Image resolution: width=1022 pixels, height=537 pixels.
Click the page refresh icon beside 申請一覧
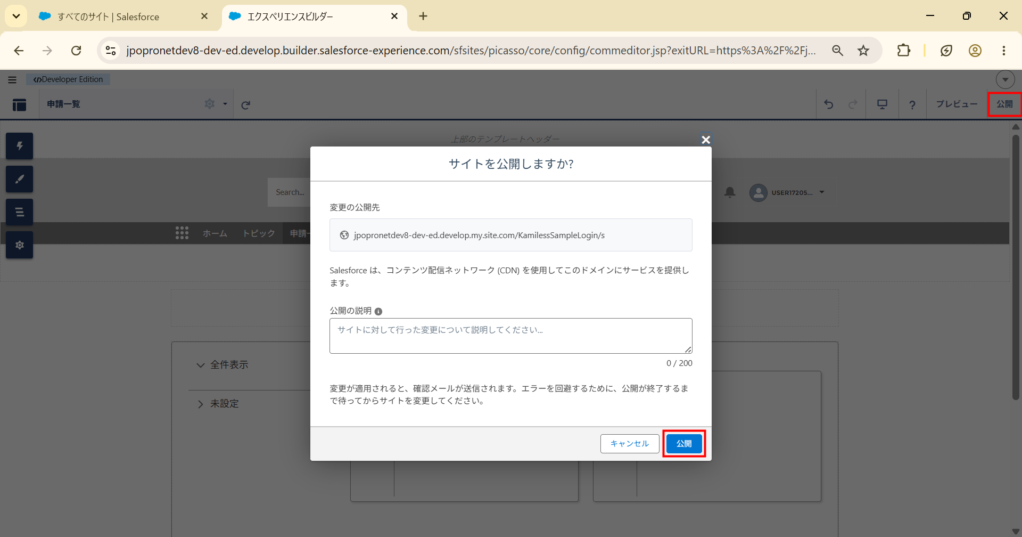[245, 105]
